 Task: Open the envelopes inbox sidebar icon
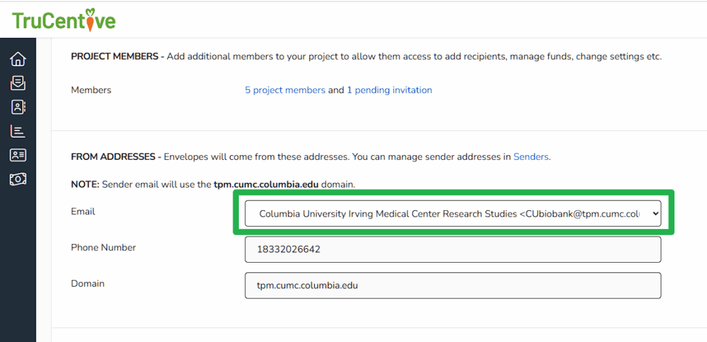[18, 83]
